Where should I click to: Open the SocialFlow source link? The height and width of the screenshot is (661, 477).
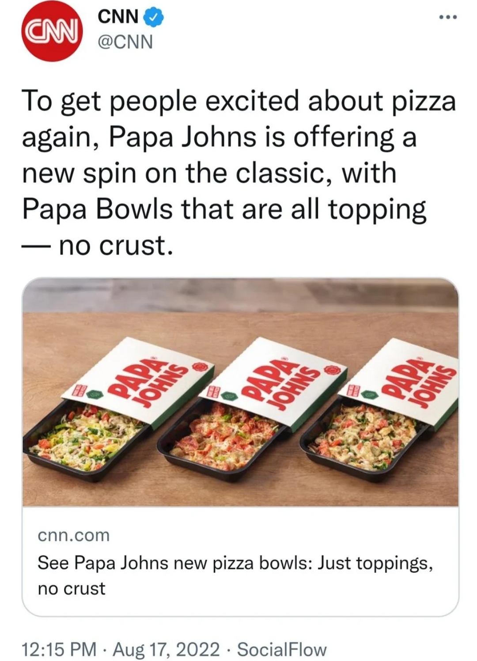282,649
